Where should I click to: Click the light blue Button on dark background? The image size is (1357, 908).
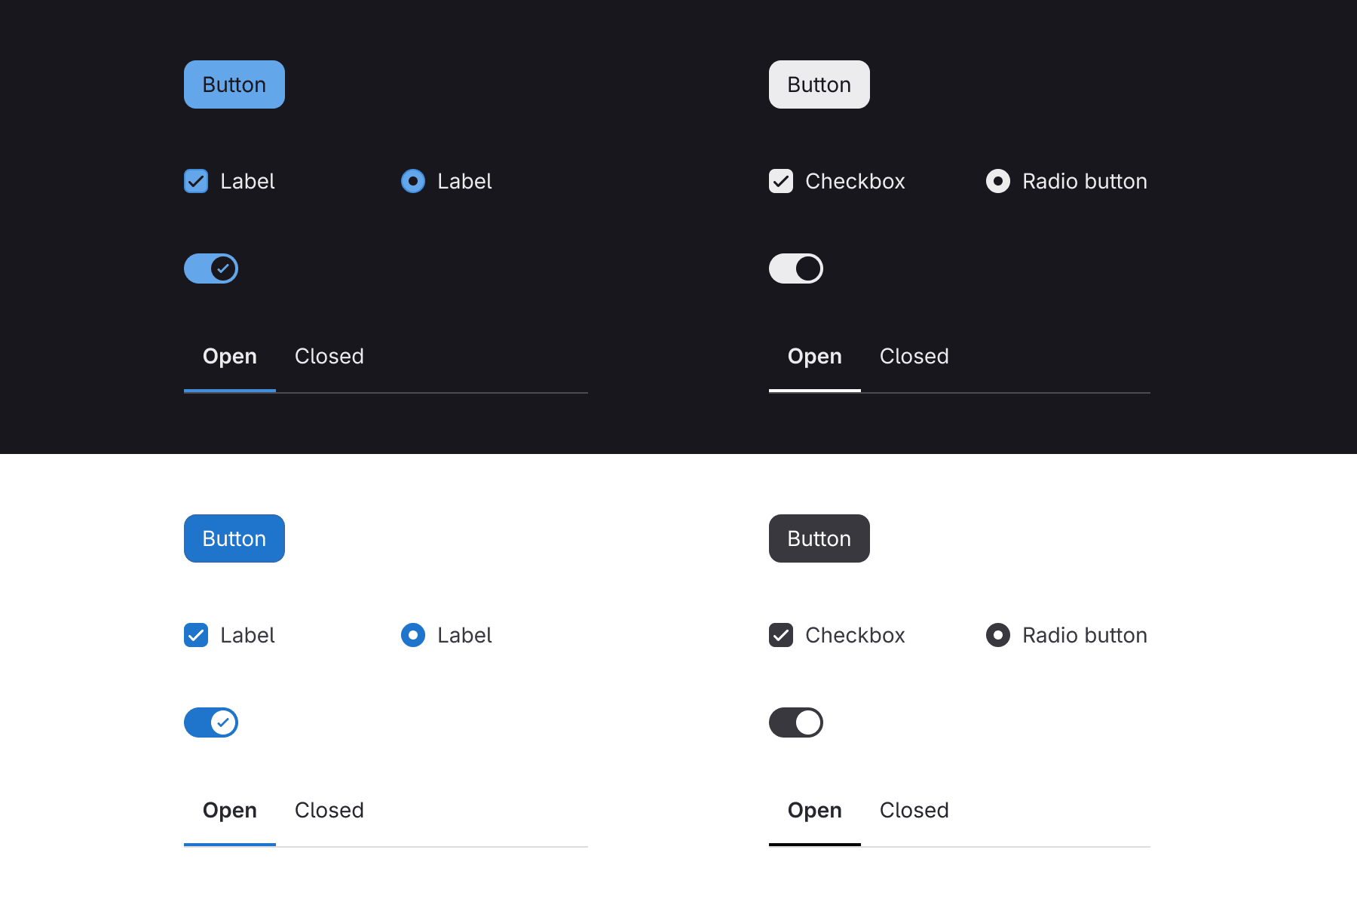[234, 84]
